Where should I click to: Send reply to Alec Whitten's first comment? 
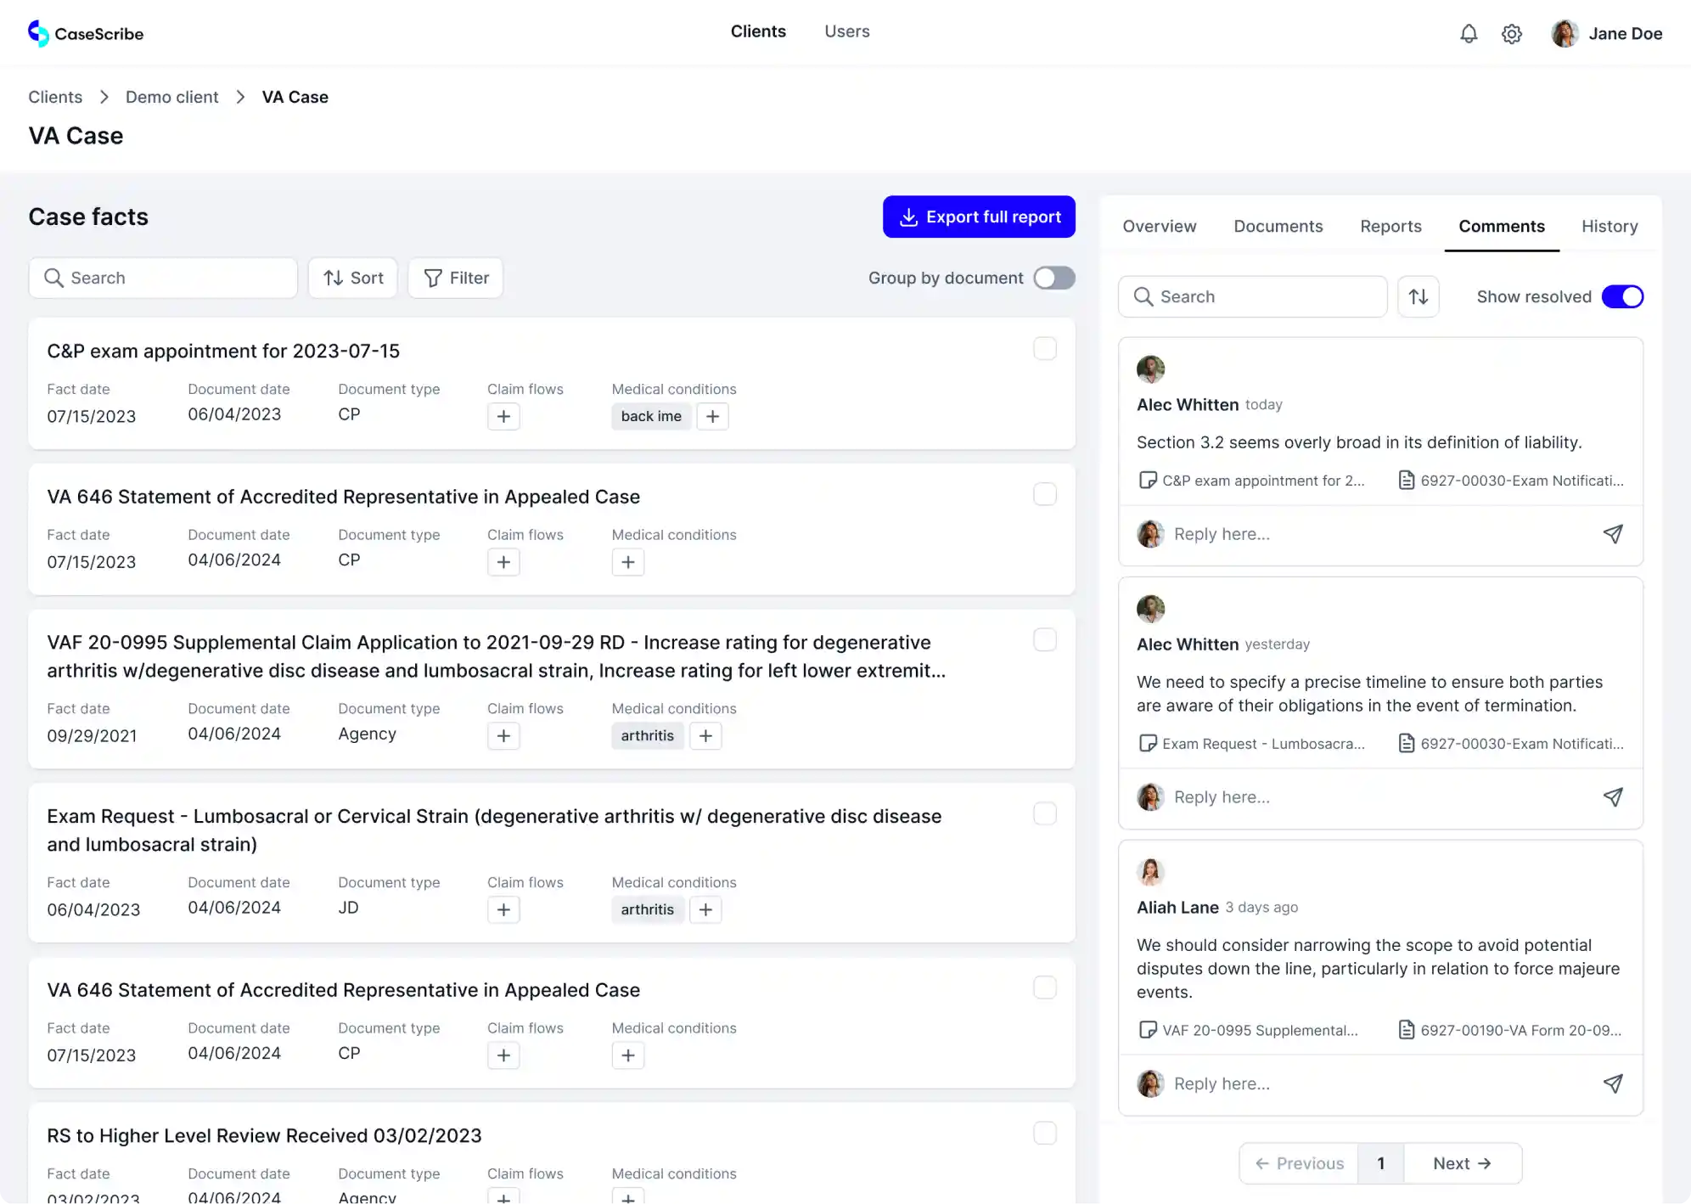(1613, 533)
